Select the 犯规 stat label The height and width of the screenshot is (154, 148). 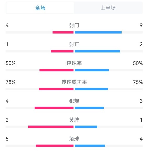pyautogui.click(x=74, y=101)
